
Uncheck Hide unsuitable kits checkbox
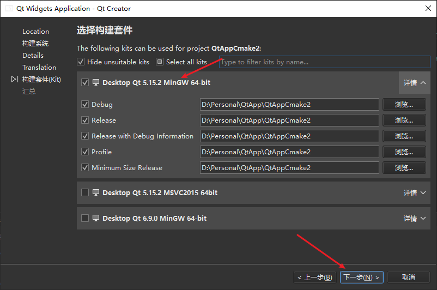81,62
